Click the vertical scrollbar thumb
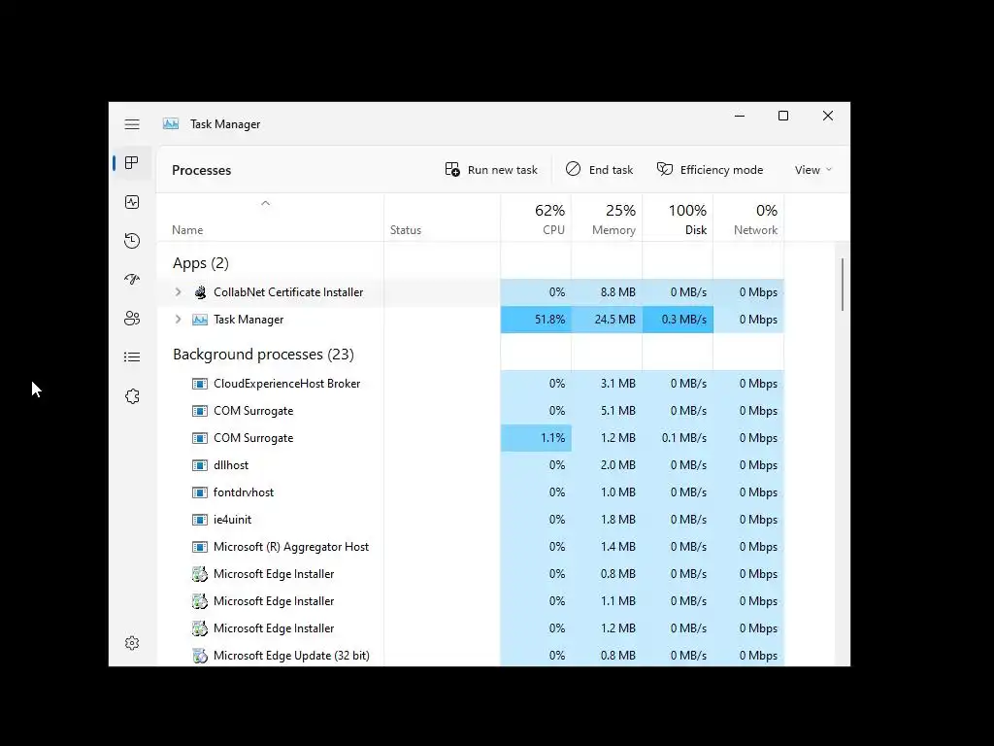This screenshot has width=994, height=746. pos(843,285)
